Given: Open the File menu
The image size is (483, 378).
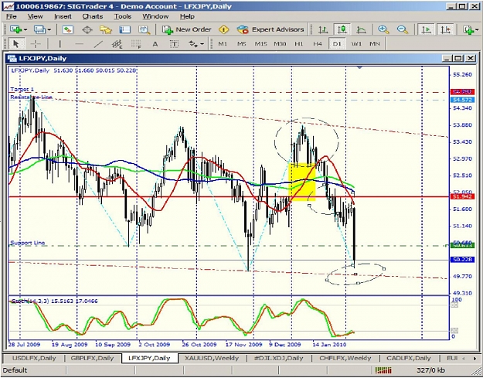Looking at the screenshot, I should (x=12, y=16).
